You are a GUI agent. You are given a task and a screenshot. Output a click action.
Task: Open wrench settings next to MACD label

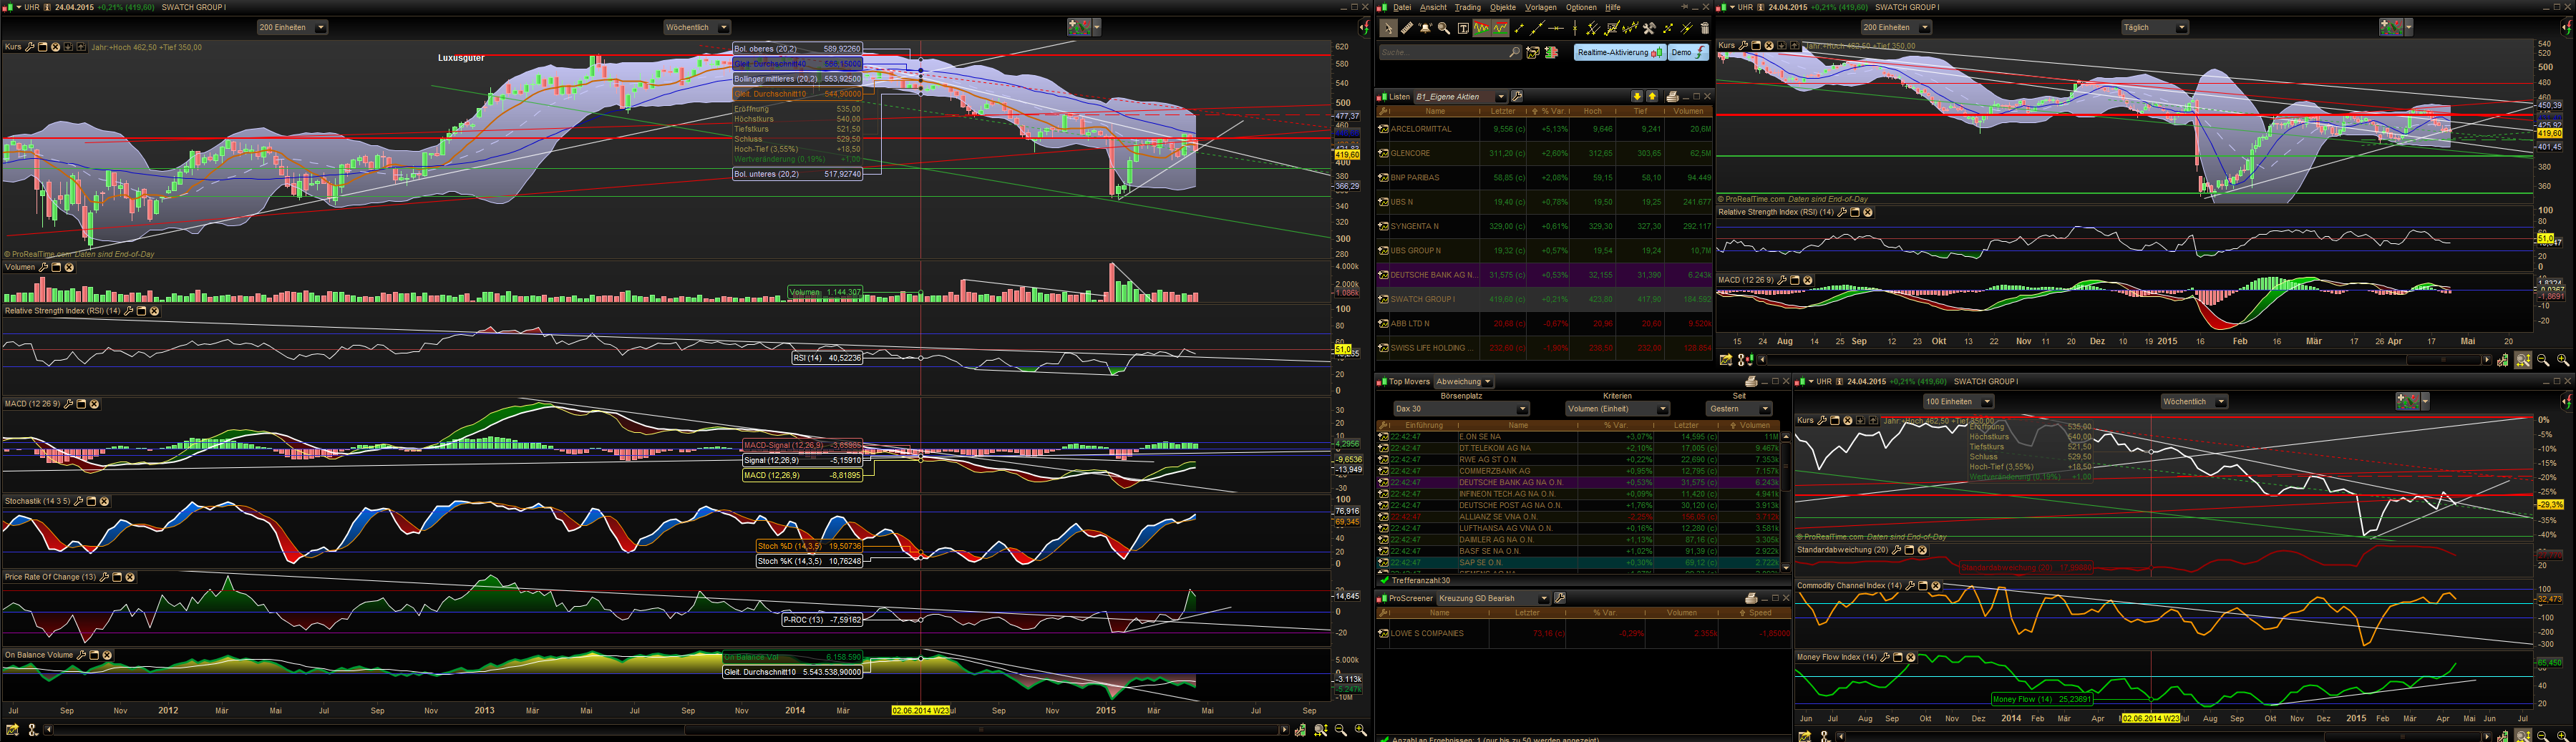click(68, 404)
